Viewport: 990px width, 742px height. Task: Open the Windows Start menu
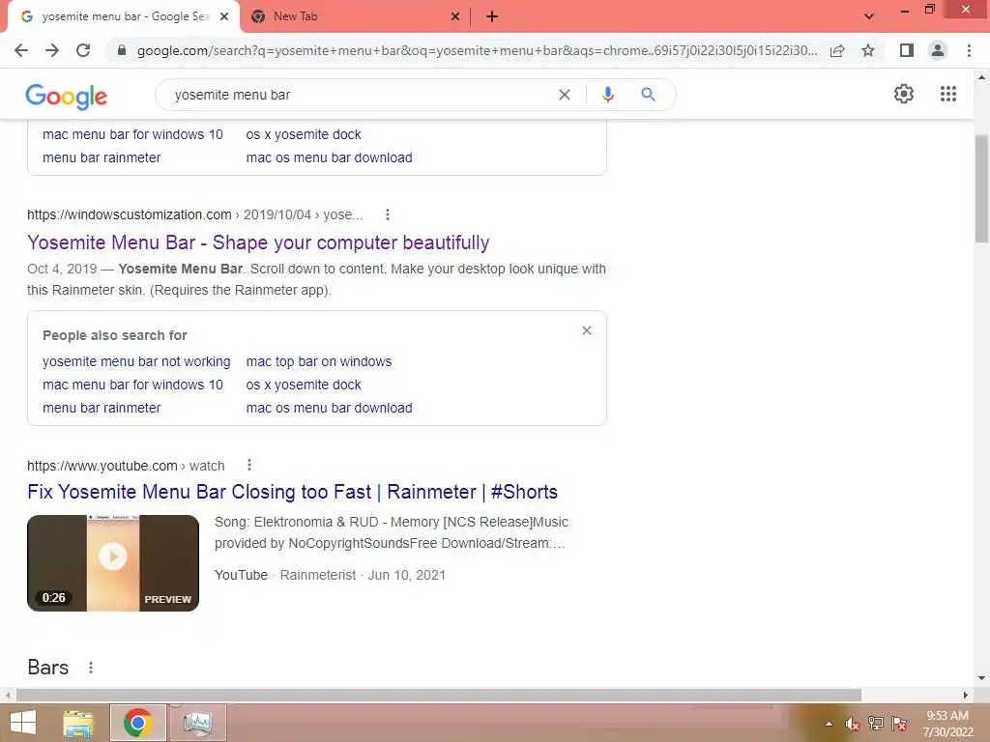[23, 723]
